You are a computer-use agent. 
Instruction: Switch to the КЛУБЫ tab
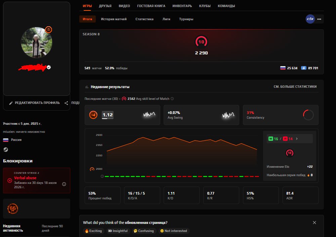[x=205, y=6]
